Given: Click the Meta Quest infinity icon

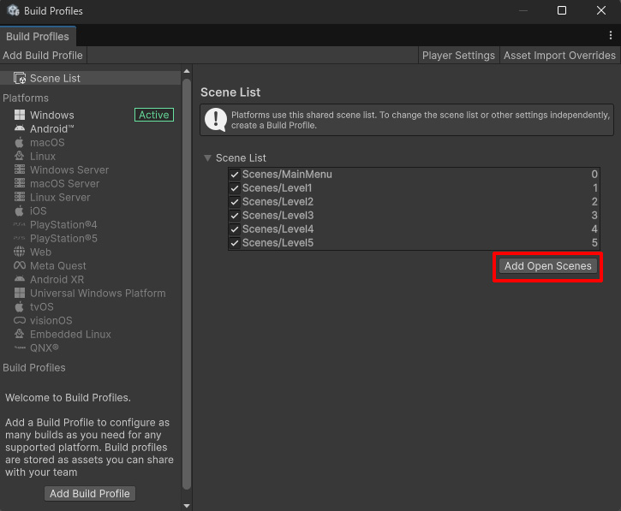Looking at the screenshot, I should 20,265.
